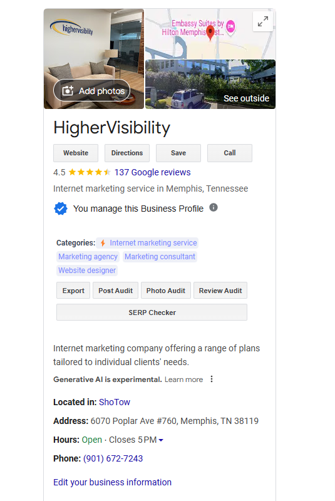The width and height of the screenshot is (335, 501).
Task: Select the Marketing agency category tag
Action: tap(88, 257)
